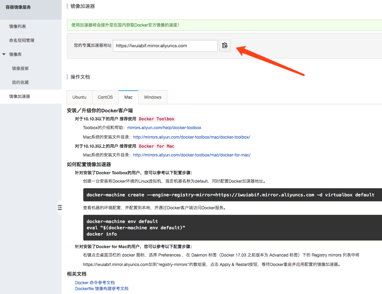Click the 安装／升级你的Docker客户端 heading
382x294 pixels.
pyautogui.click(x=100, y=111)
